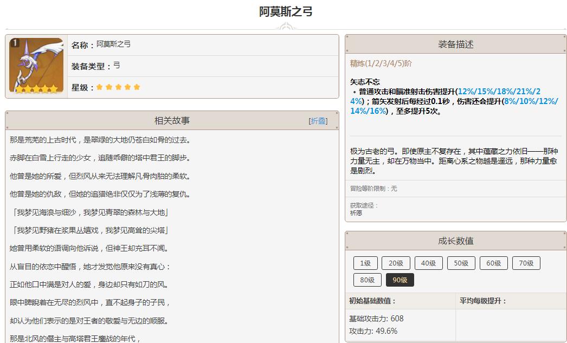Click the line 她曾用柔软的语调向他诉说
Image resolution: width=567 pixels, height=343 pixels.
[89, 248]
